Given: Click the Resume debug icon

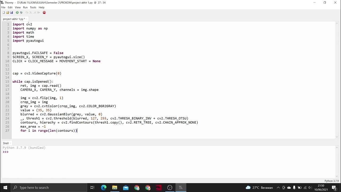Looking at the screenshot, I should (39, 13).
